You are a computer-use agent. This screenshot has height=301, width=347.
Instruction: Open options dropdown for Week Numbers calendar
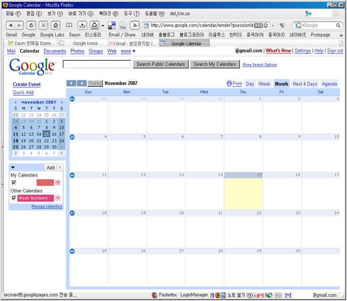click(x=58, y=198)
